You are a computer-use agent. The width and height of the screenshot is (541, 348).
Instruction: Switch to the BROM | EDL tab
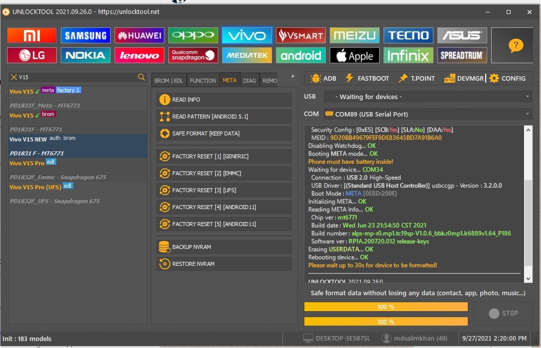coord(169,80)
